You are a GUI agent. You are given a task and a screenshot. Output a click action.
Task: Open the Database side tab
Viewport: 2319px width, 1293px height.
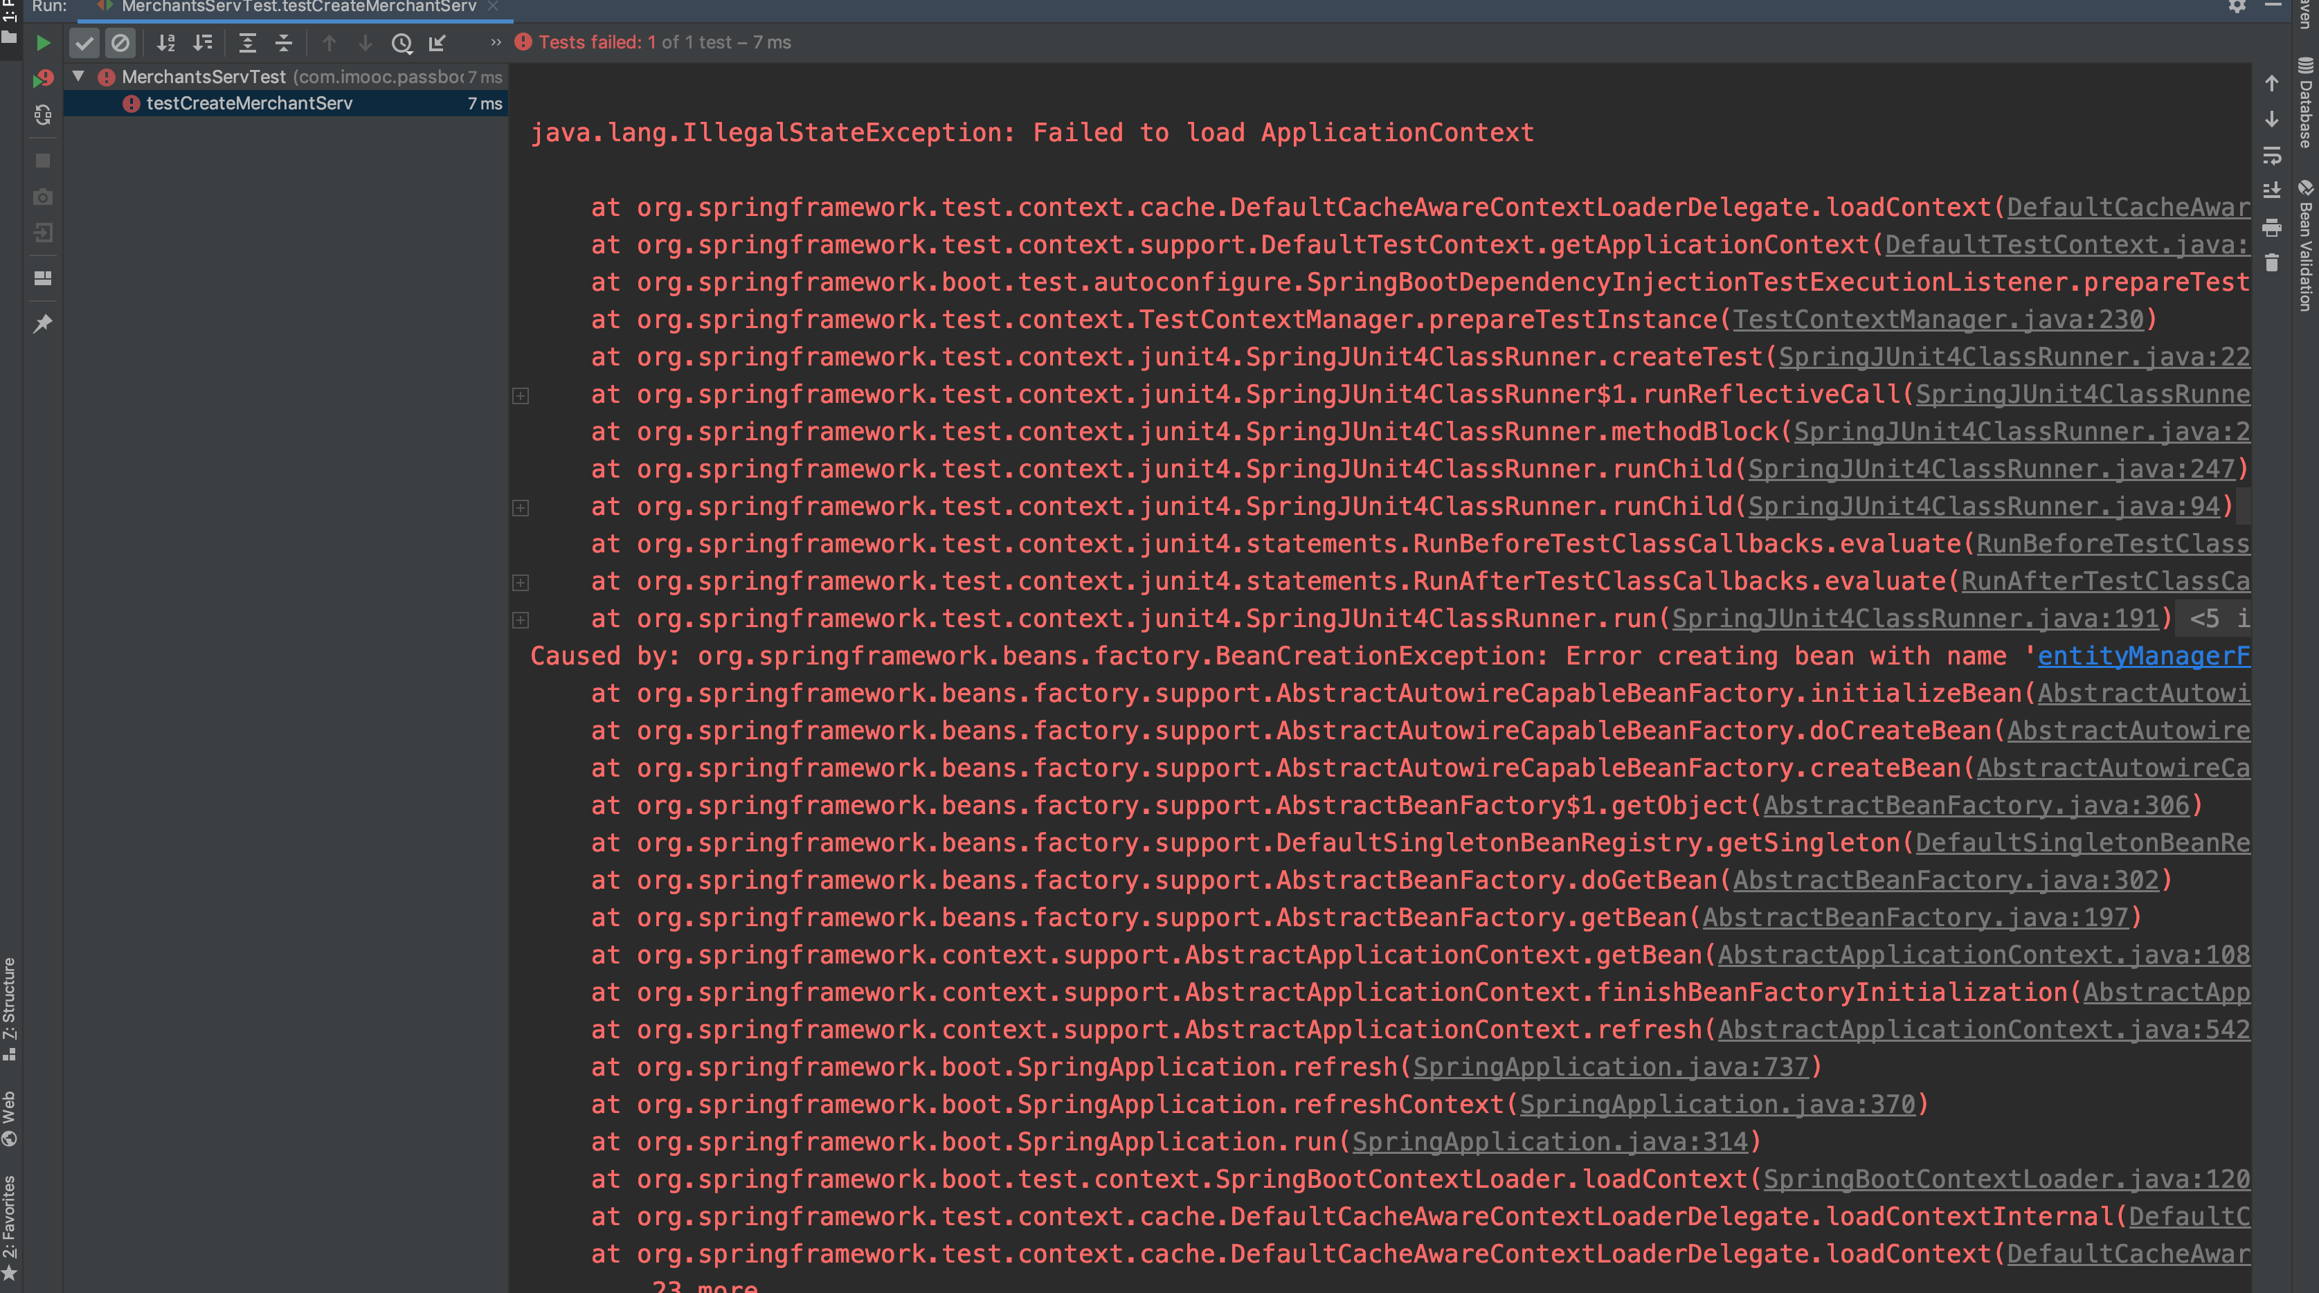coord(2305,104)
